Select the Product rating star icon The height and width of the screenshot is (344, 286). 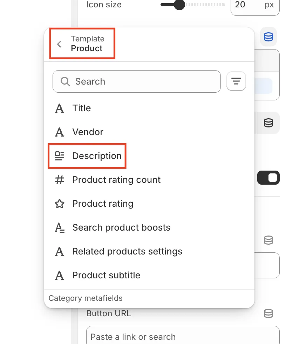[x=59, y=204]
